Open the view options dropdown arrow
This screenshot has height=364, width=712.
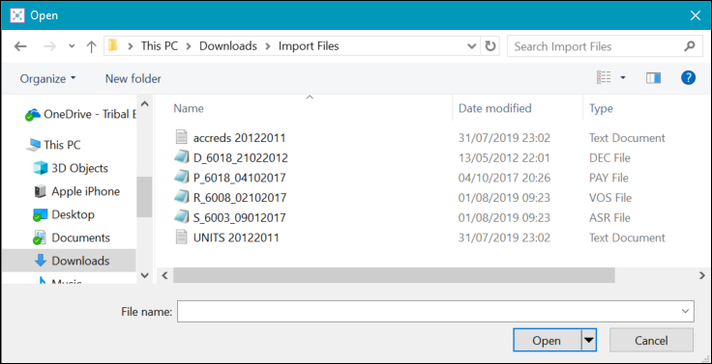[x=623, y=78]
